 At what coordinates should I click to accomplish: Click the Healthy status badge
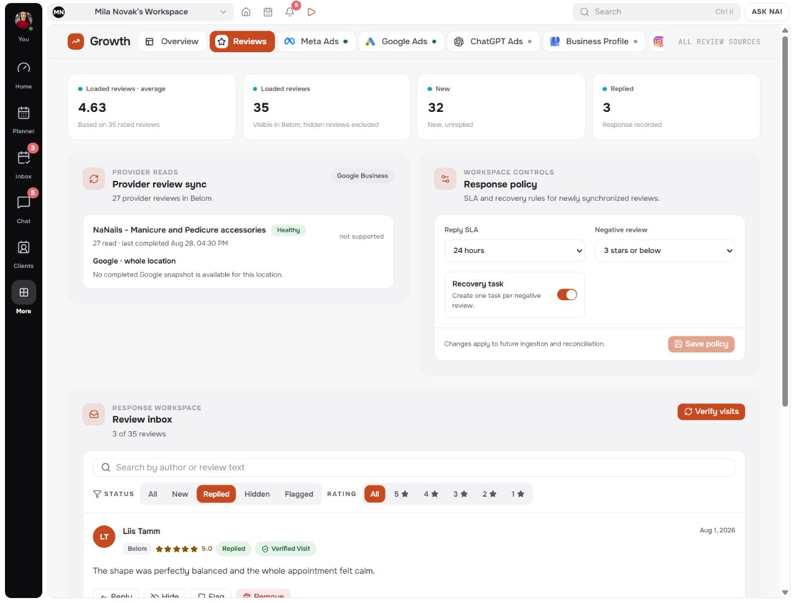[x=288, y=230]
